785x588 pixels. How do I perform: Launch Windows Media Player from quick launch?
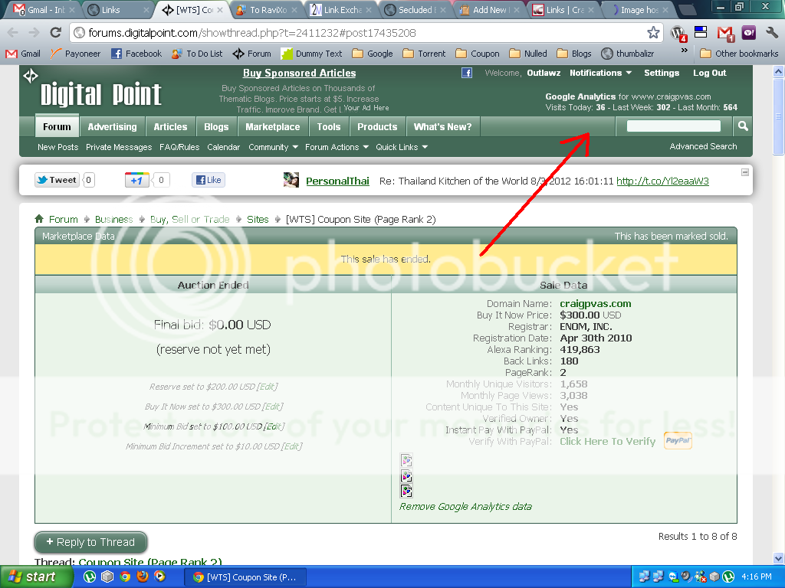(x=159, y=577)
